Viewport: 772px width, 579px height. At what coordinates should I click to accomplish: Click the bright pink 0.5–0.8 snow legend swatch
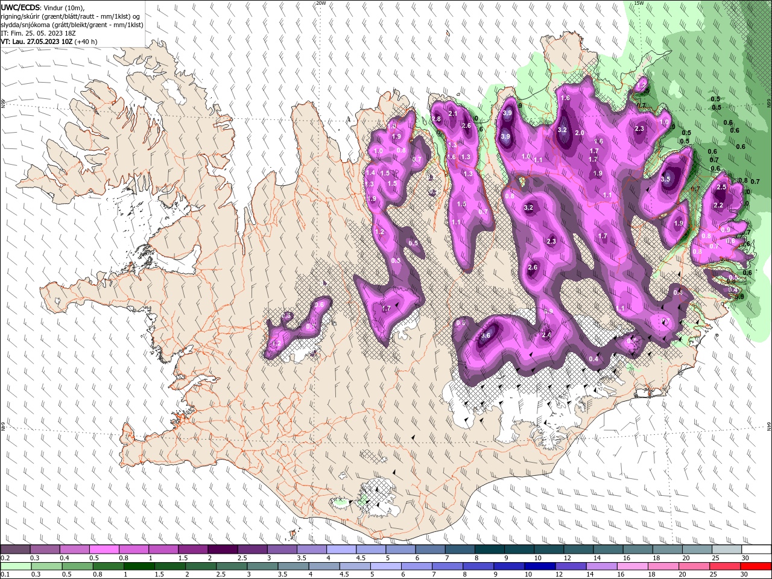pos(104,549)
